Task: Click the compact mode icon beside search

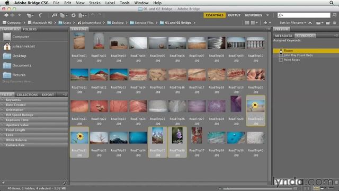Action: 334,15
